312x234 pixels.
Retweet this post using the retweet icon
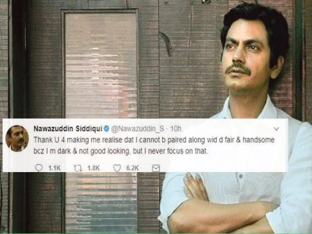[78, 168]
